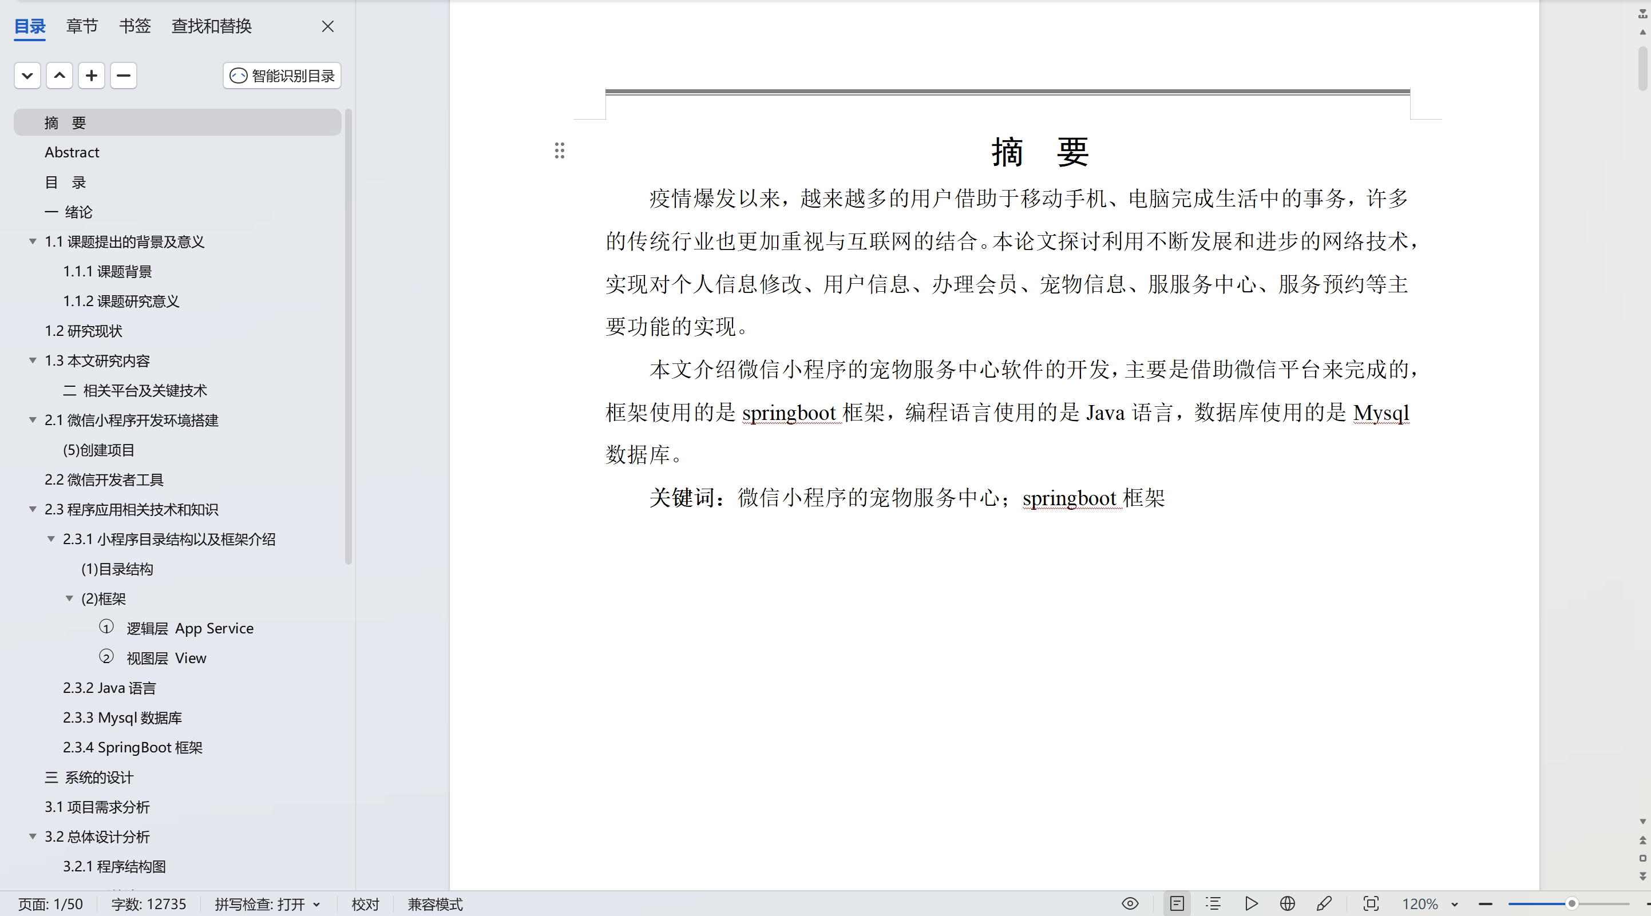The width and height of the screenshot is (1651, 916).
Task: Collapse the (2)框架 outline entry
Action: coord(69,599)
